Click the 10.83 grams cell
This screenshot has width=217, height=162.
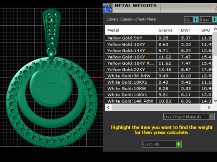167,101
